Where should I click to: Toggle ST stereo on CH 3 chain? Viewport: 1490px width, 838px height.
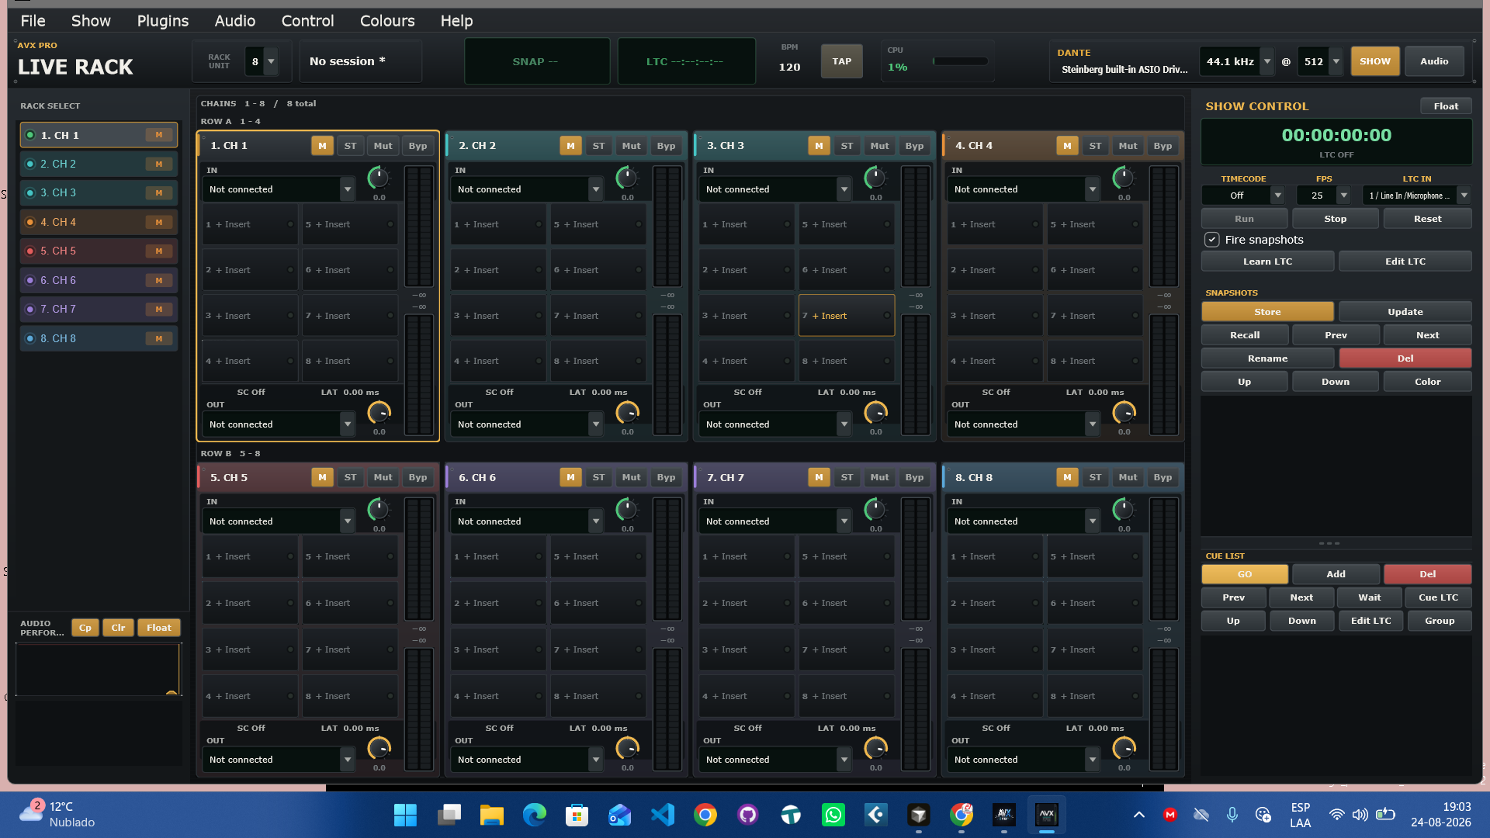point(847,146)
